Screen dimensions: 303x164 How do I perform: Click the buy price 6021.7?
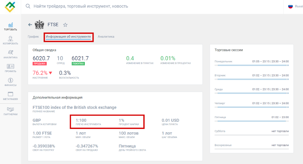[x=80, y=58]
